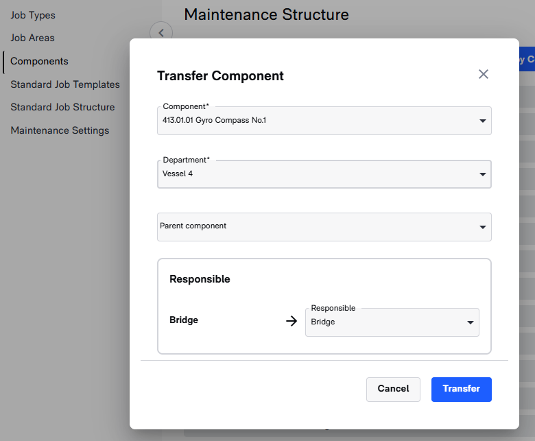Navigate to Standard Job Structure
The image size is (535, 441).
tap(62, 107)
